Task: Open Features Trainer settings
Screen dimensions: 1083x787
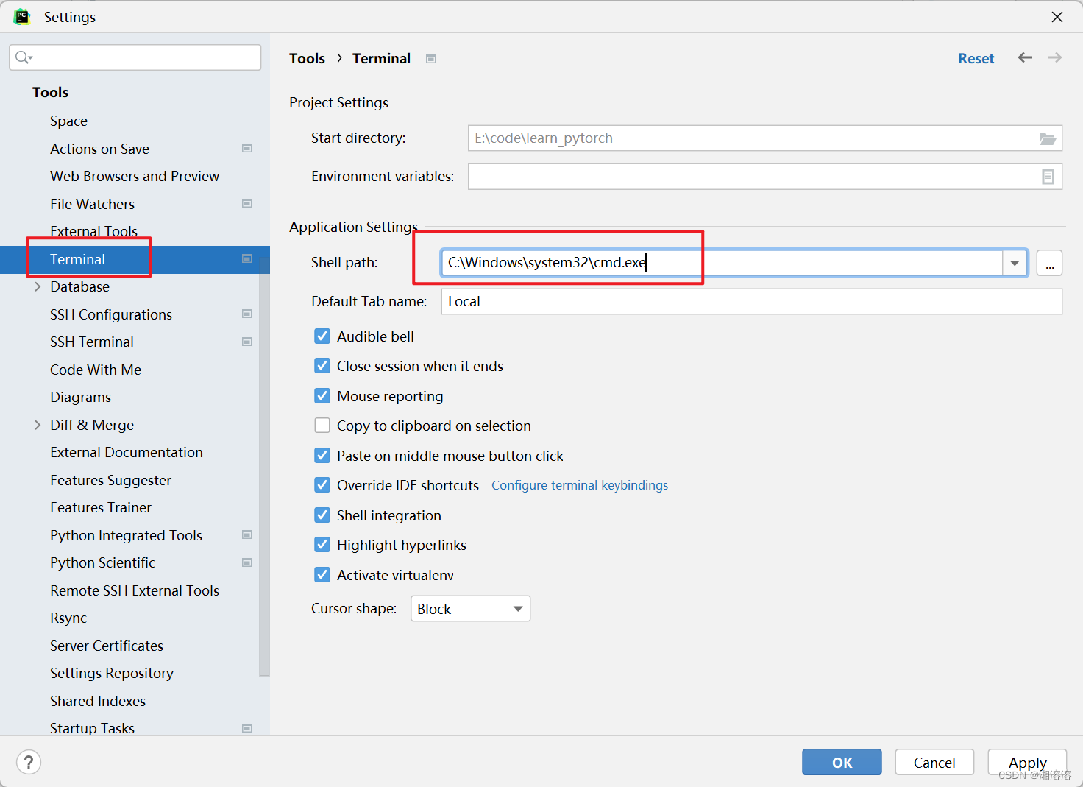Action: pos(101,507)
